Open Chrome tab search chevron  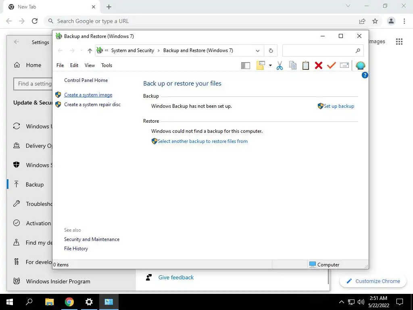(348, 6)
